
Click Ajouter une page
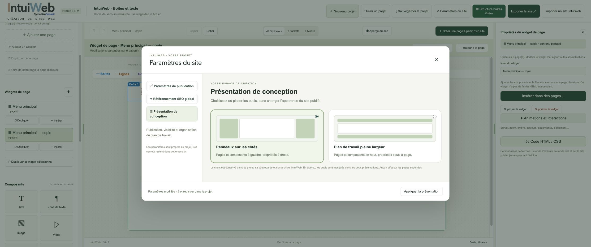[39, 35]
